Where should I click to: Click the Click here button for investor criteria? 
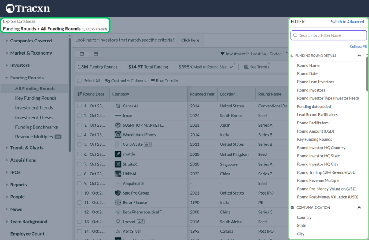(x=190, y=40)
